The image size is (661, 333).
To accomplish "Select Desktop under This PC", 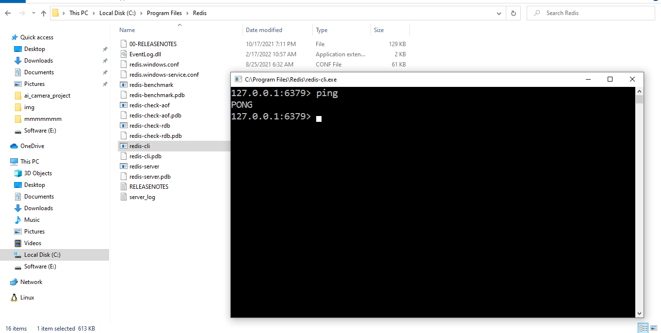I will (34, 185).
